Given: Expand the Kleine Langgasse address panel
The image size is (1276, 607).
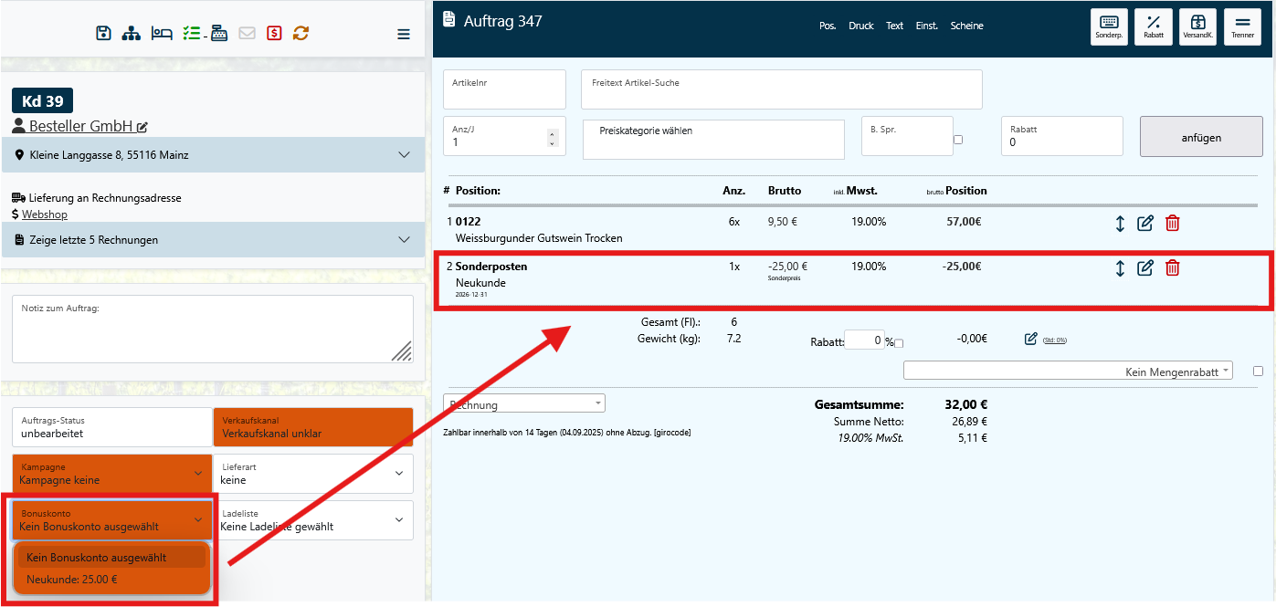Looking at the screenshot, I should click(405, 155).
